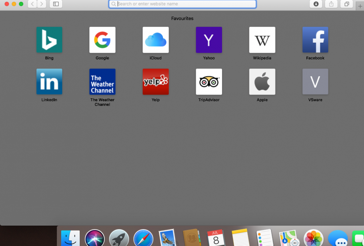This screenshot has width=364, height=246.
Task: Click the Bing label under its tile
Action: click(49, 58)
